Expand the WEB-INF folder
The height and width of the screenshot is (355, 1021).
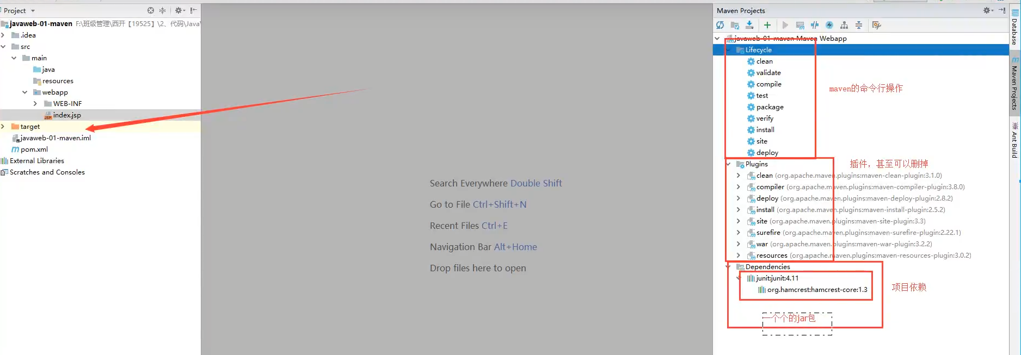tap(35, 104)
